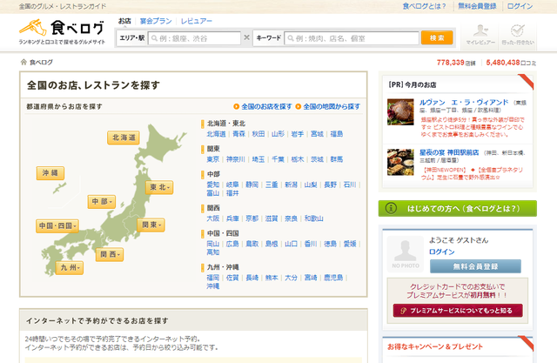Click 5,480,438 review count text
The width and height of the screenshot is (557, 363).
[503, 63]
